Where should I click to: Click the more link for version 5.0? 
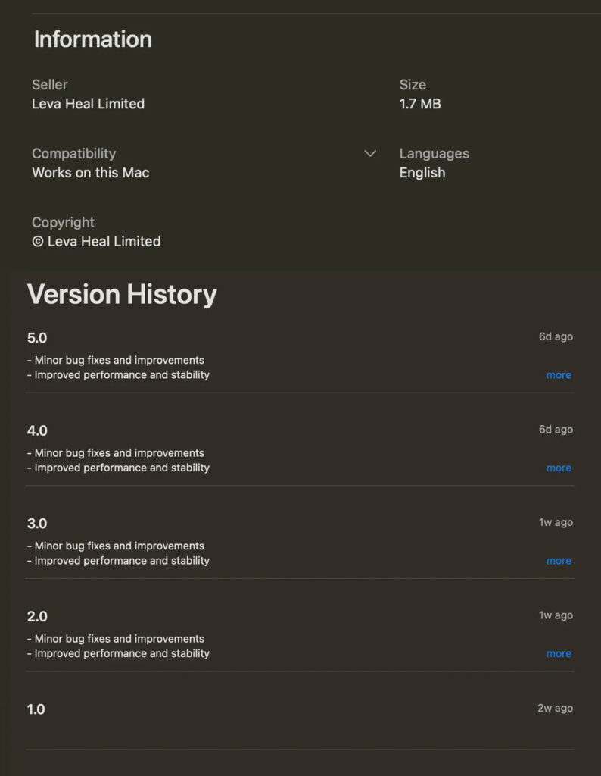point(559,374)
